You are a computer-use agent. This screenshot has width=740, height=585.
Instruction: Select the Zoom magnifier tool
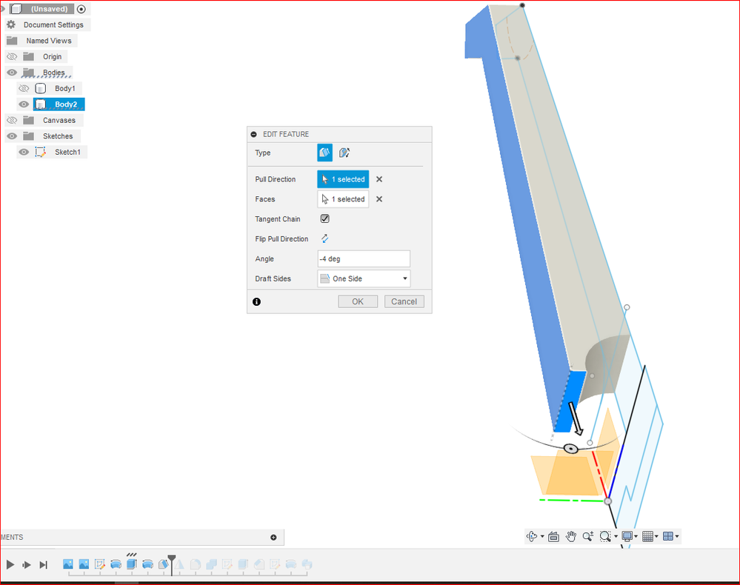tap(588, 536)
